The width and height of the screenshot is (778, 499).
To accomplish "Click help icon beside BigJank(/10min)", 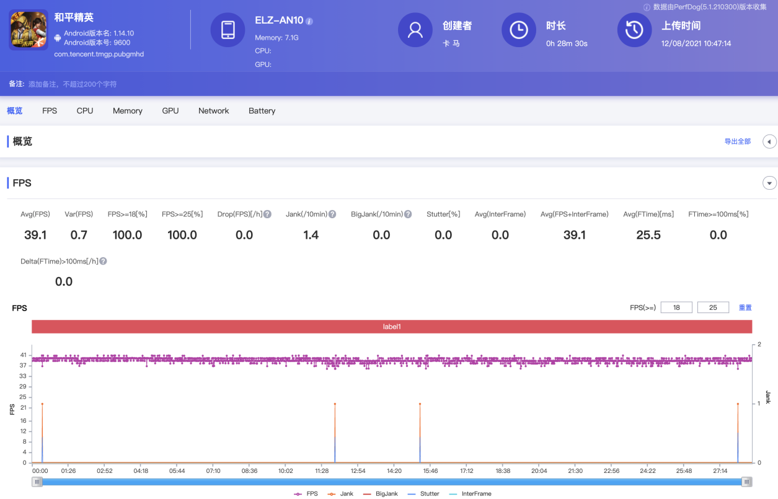I will [x=408, y=214].
